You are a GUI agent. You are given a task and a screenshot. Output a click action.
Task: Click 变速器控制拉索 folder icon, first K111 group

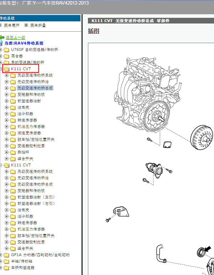click(x=13, y=146)
